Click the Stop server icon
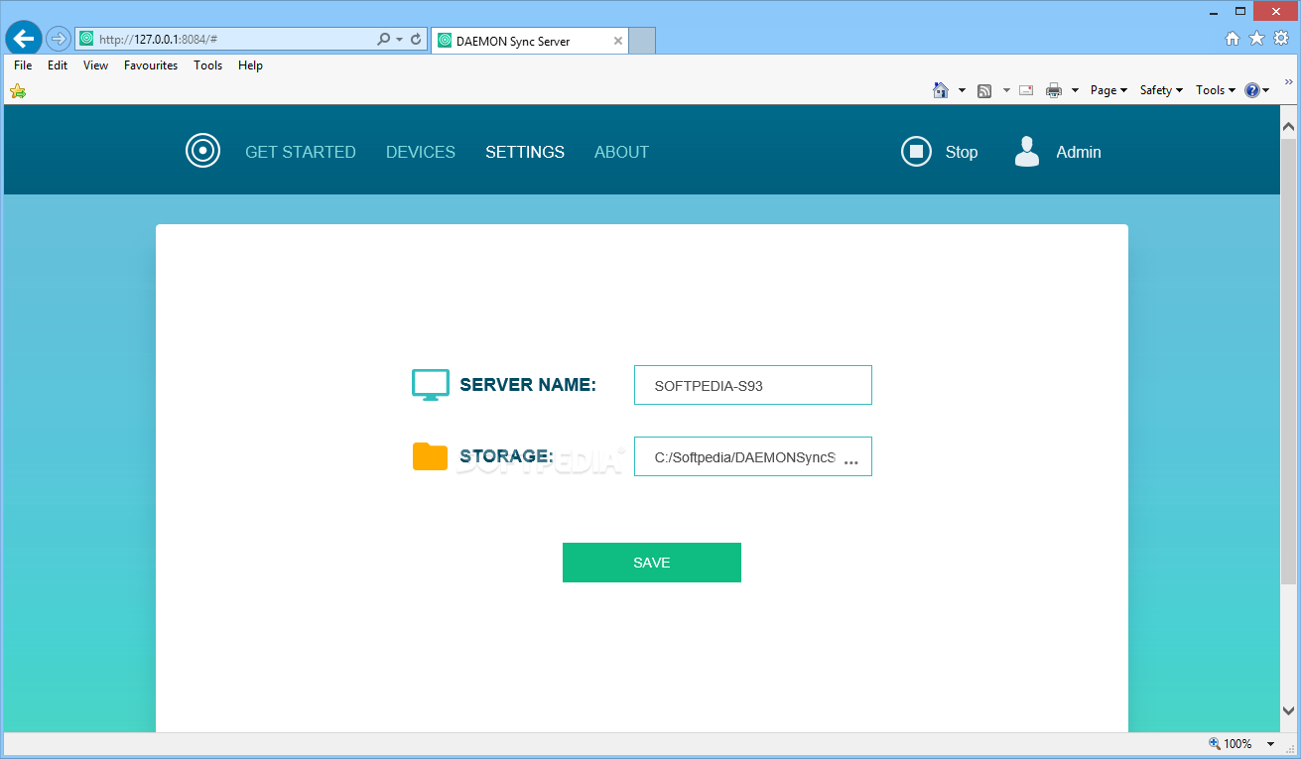 click(916, 152)
